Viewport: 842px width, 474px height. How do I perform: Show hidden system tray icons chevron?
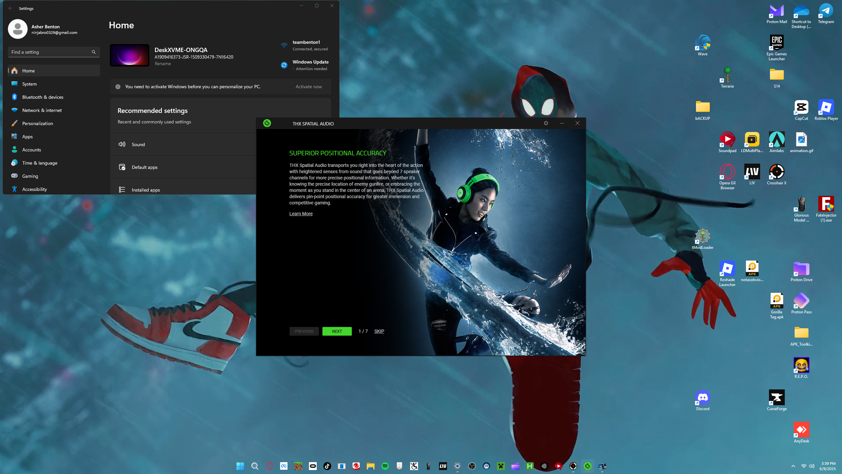click(x=793, y=466)
